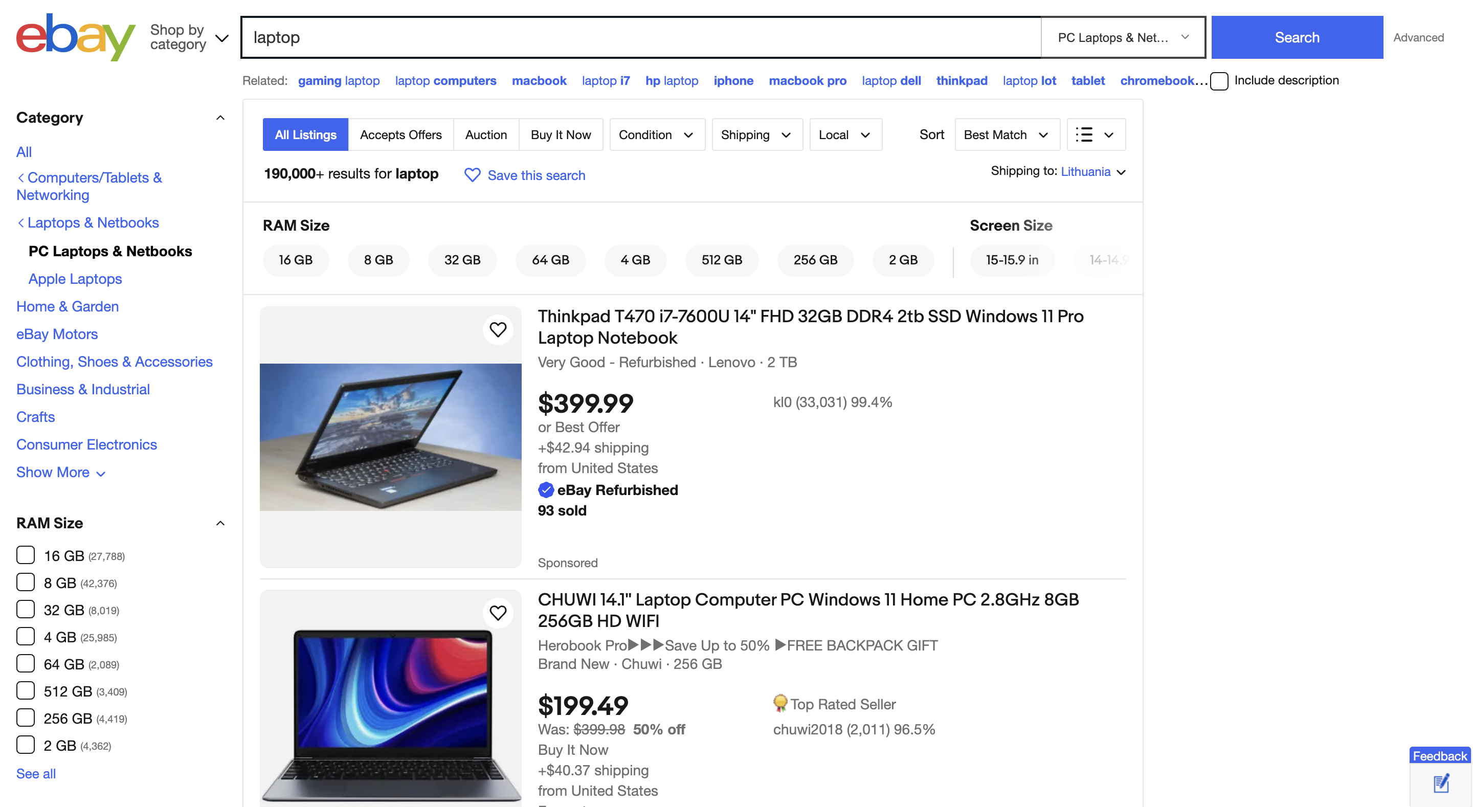1473x807 pixels.
Task: Tick the 512 GB RAM checkbox
Action: 26,690
